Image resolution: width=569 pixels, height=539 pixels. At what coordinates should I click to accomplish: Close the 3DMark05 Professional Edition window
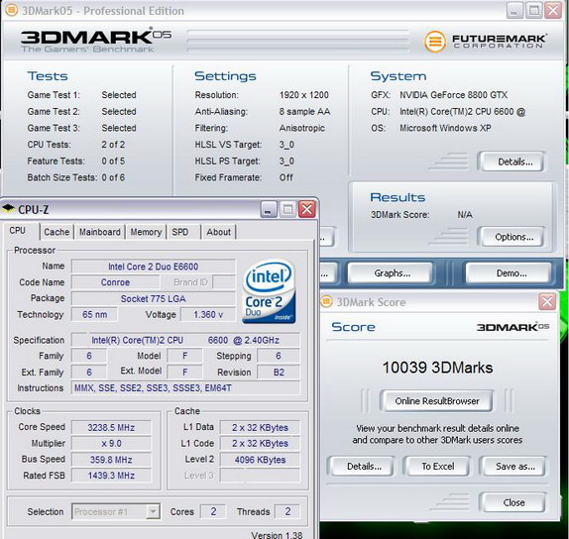[553, 11]
